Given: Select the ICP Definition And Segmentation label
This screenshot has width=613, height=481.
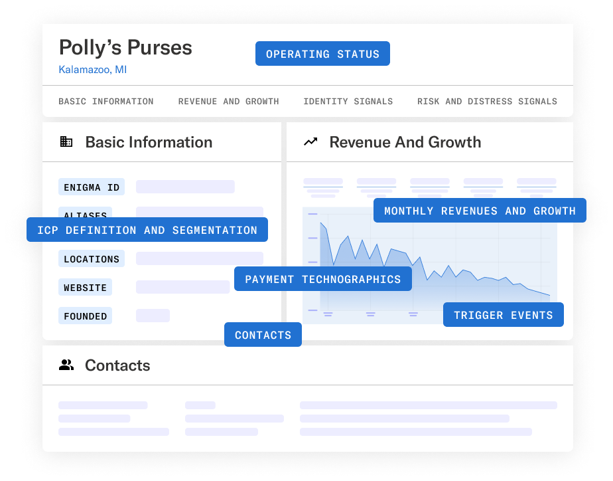Looking at the screenshot, I should click(147, 230).
